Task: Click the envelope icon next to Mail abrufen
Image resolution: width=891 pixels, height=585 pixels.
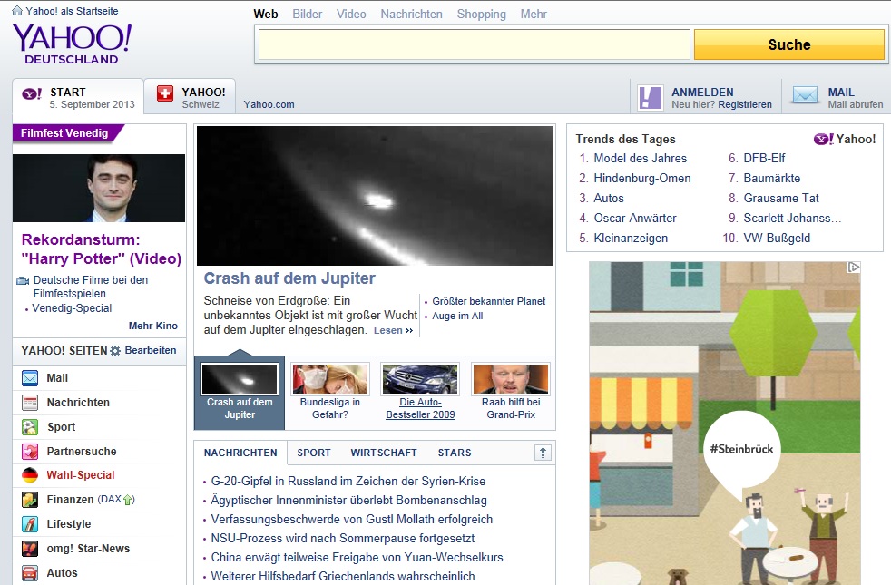Action: pos(805,95)
